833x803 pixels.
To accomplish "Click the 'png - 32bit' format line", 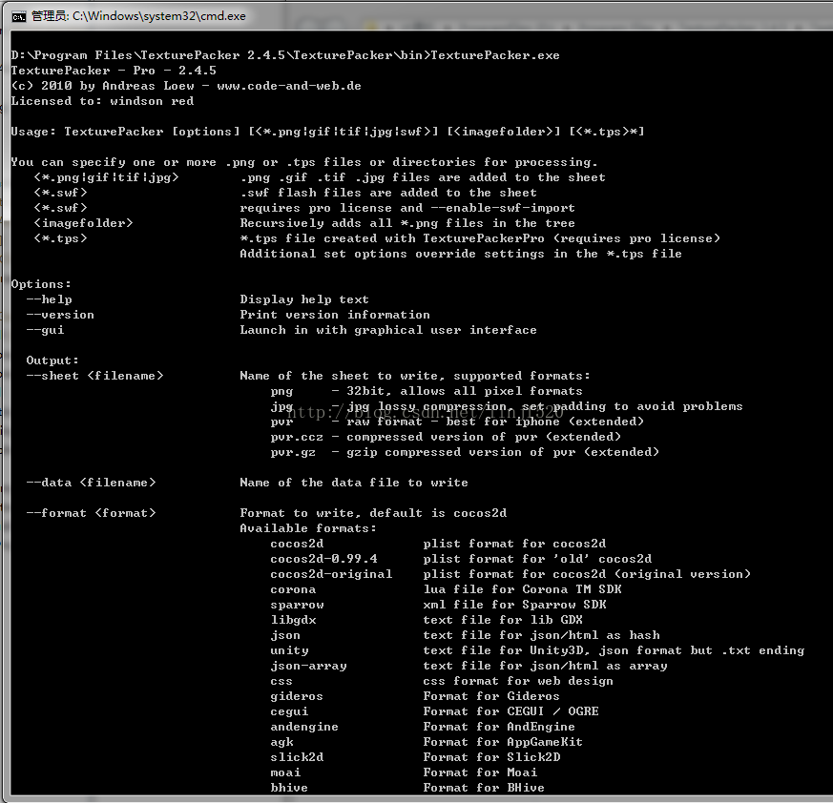I will tap(427, 391).
